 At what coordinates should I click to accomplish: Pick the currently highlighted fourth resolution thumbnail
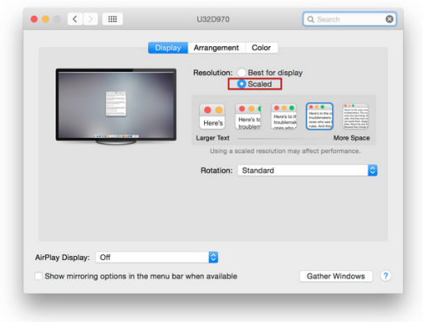click(x=320, y=116)
